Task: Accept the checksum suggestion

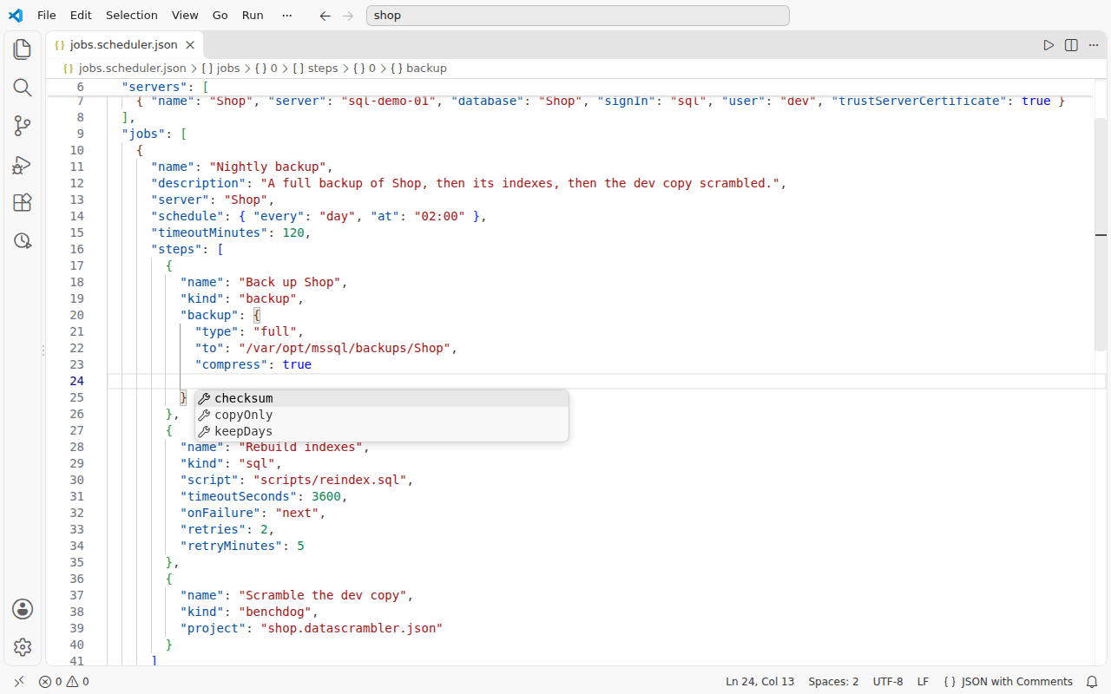Action: coord(382,399)
